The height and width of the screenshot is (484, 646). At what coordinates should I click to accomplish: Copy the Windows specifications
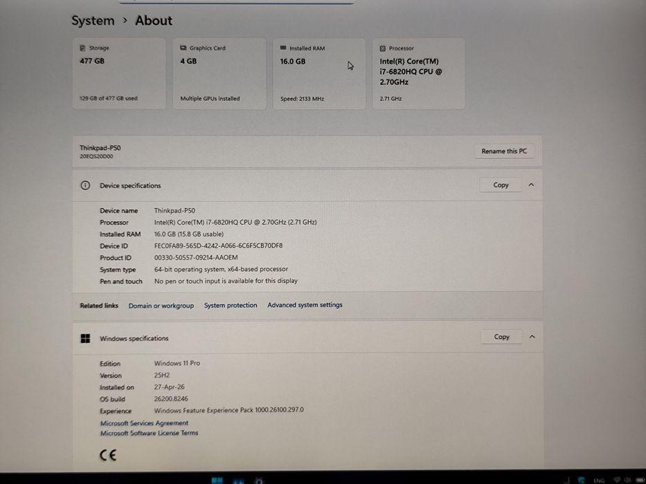pos(501,337)
